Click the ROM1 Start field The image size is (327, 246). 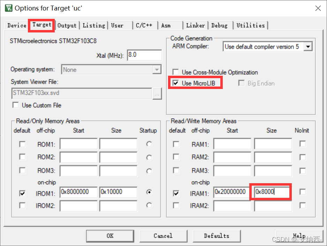(x=78, y=143)
